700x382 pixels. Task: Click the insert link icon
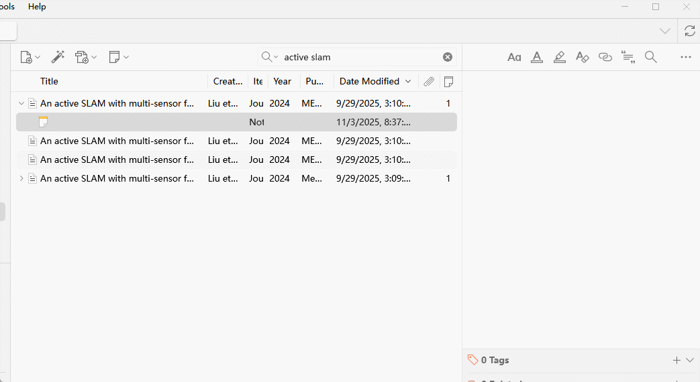tap(605, 57)
